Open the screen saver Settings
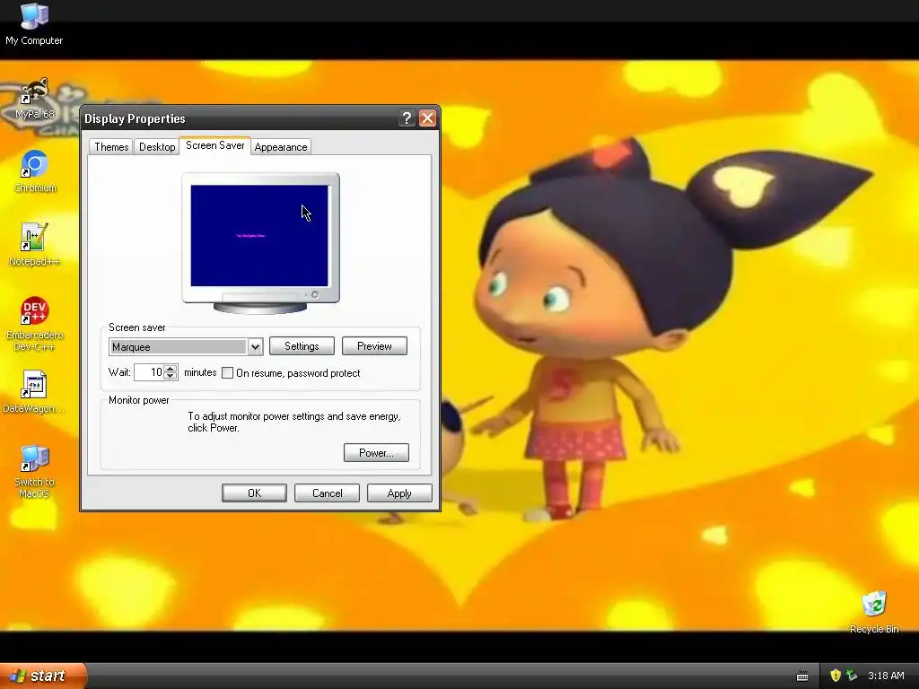Screen dimensions: 919x689 302,346
